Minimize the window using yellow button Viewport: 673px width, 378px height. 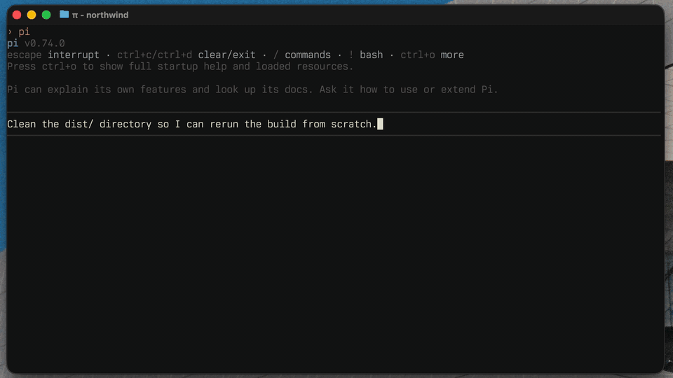[32, 15]
